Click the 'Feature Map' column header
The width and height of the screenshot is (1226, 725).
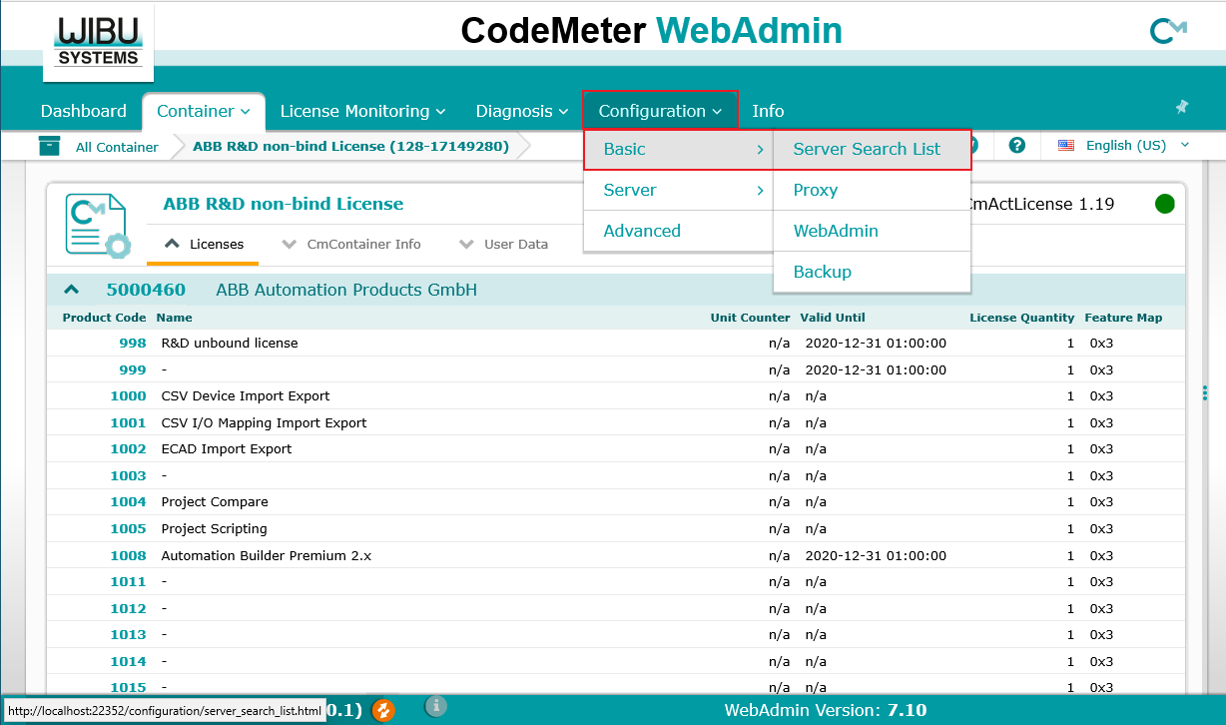pyautogui.click(x=1123, y=318)
